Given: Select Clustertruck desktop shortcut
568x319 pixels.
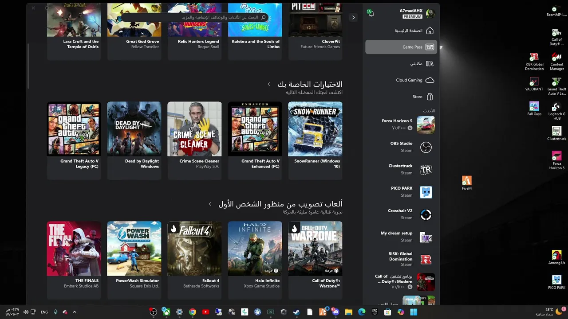Looking at the screenshot, I should pyautogui.click(x=556, y=134).
